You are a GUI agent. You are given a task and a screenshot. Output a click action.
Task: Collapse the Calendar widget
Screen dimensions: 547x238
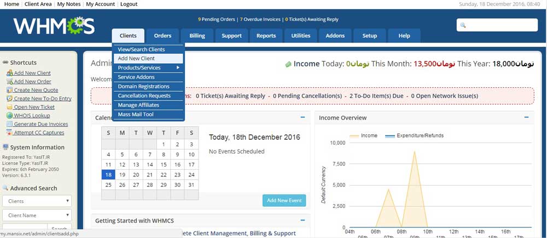(302, 117)
